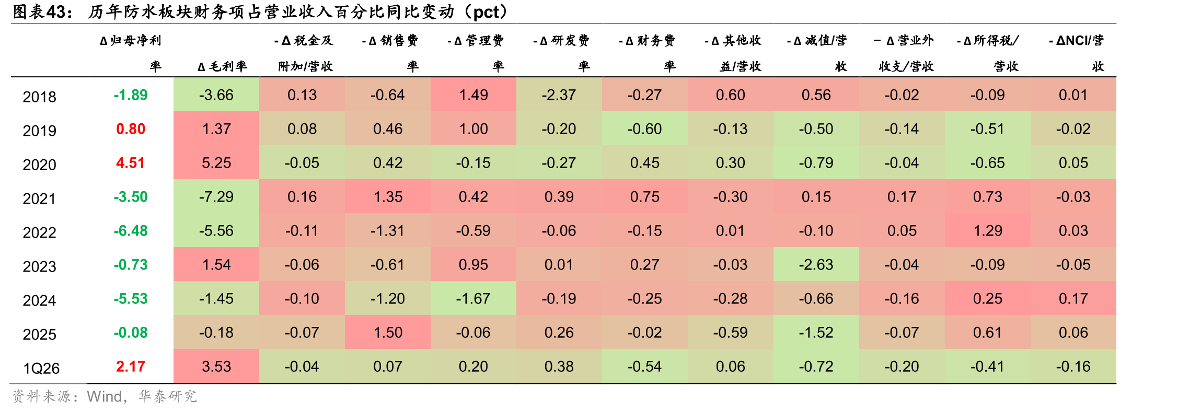The width and height of the screenshot is (1201, 412).
Task: Click 2024 NCI cell 0.17
Action: pos(1073,299)
